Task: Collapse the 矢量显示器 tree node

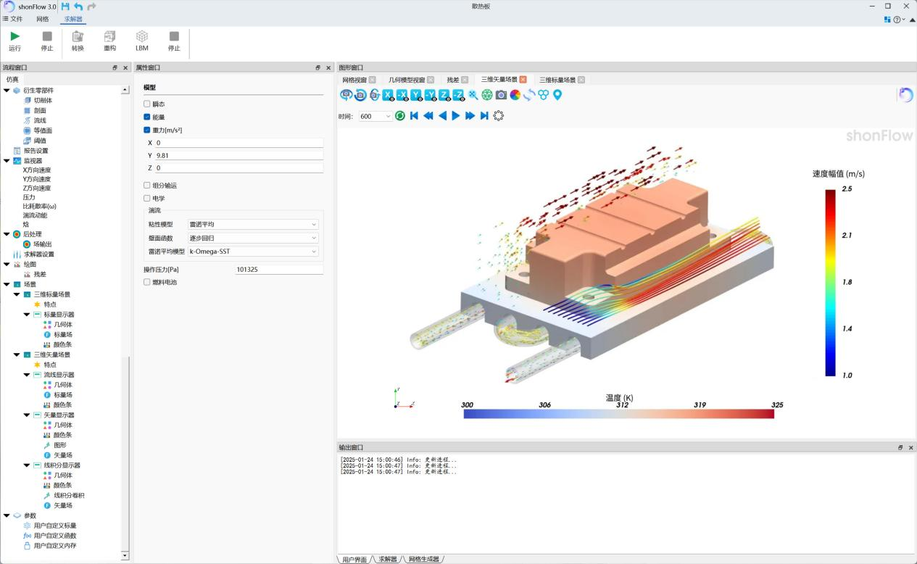Action: pos(28,415)
